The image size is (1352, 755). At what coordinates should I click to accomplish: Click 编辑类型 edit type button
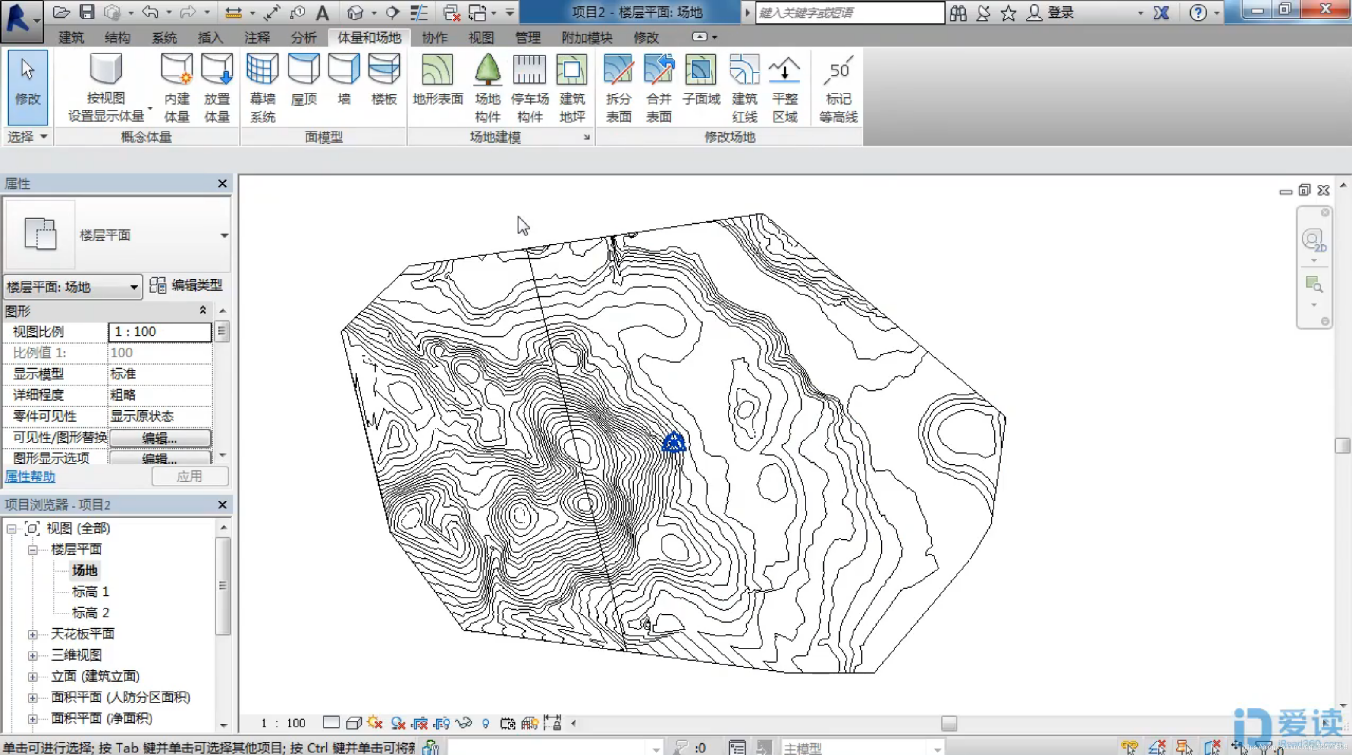[186, 285]
